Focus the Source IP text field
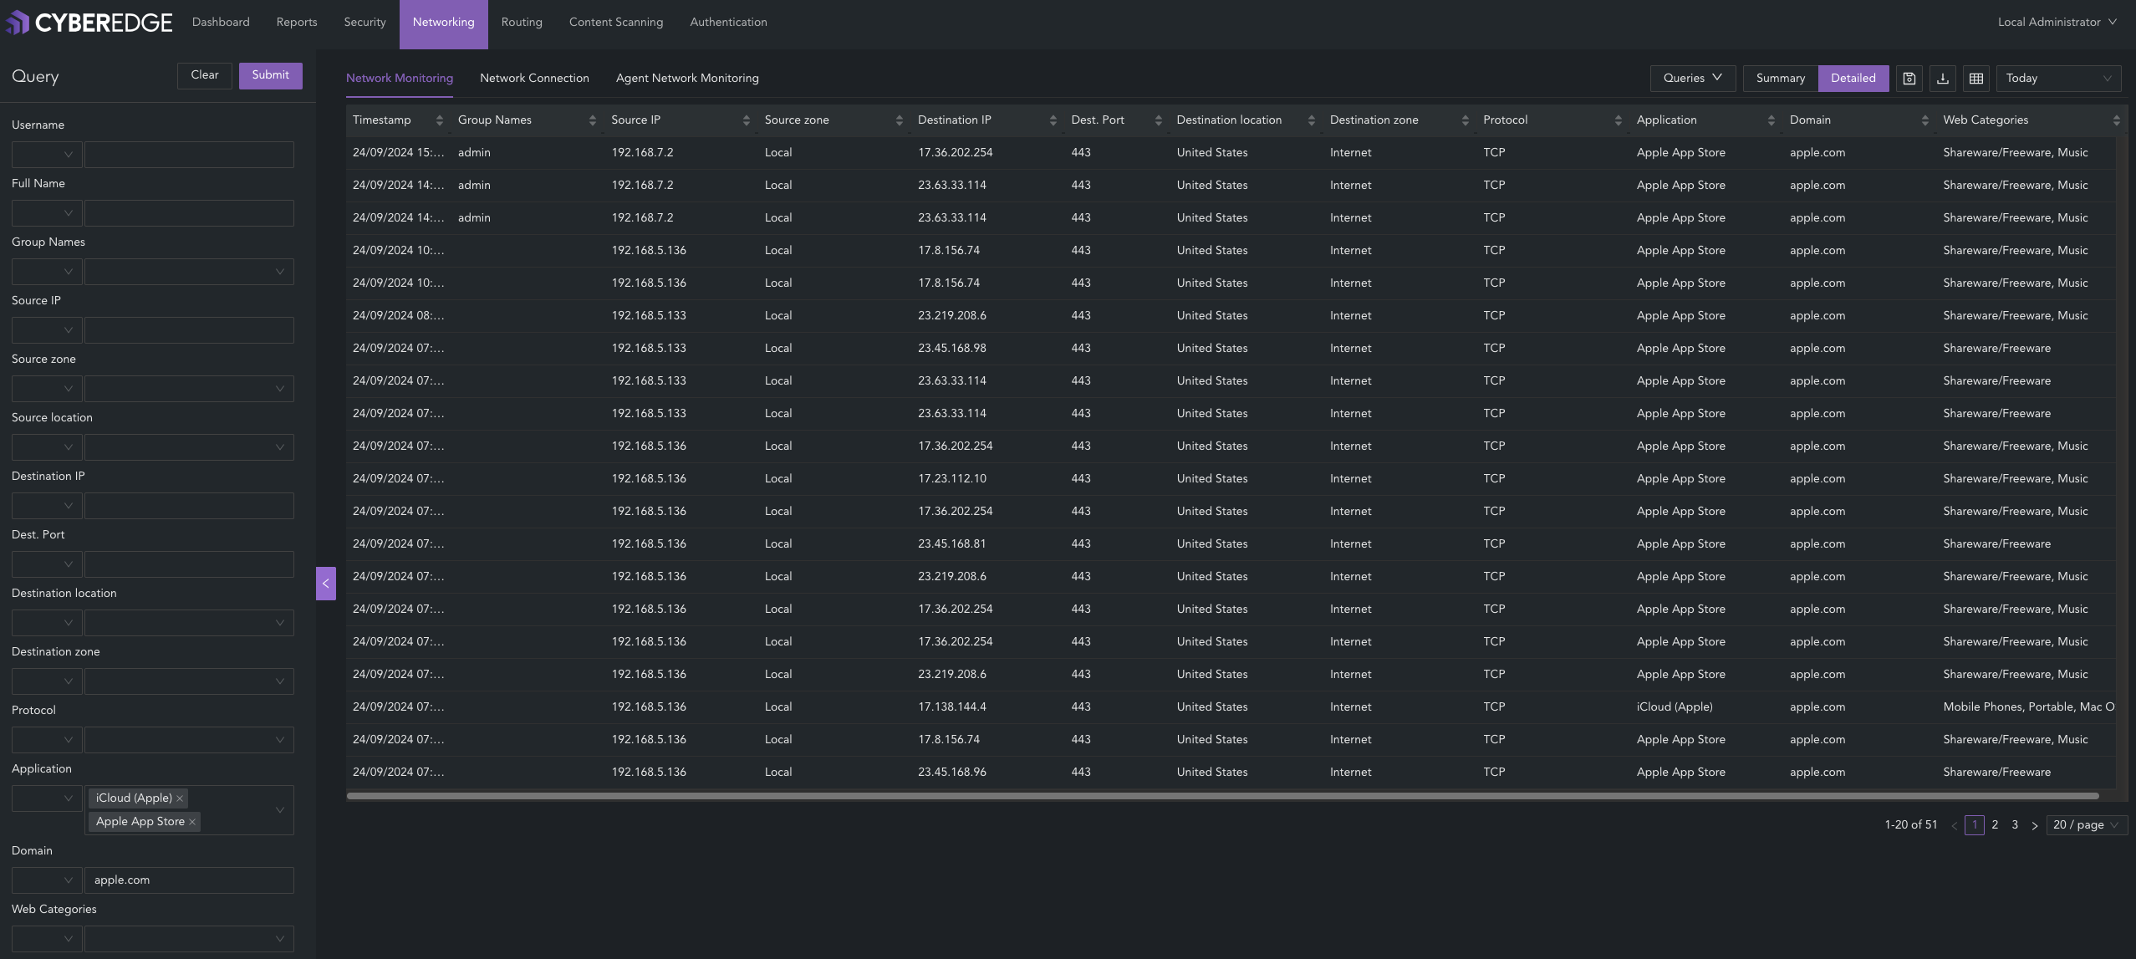This screenshot has height=959, width=2136. [189, 330]
